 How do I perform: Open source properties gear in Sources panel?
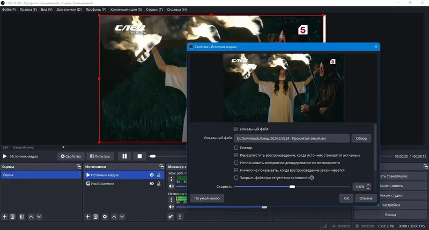click(105, 217)
